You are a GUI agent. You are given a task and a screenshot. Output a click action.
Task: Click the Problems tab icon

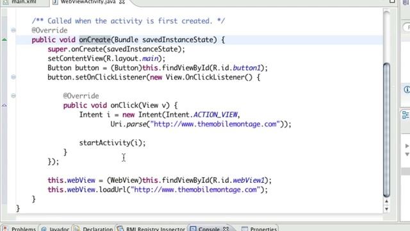pyautogui.click(x=5, y=228)
